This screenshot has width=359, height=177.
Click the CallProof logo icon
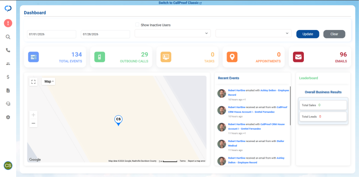point(8,9)
